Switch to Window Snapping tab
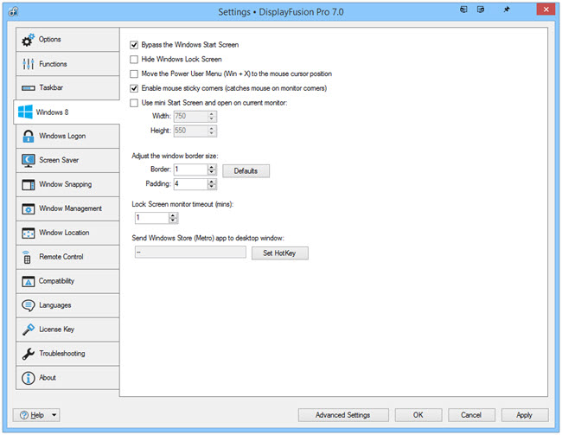This screenshot has width=562, height=435. (x=67, y=185)
